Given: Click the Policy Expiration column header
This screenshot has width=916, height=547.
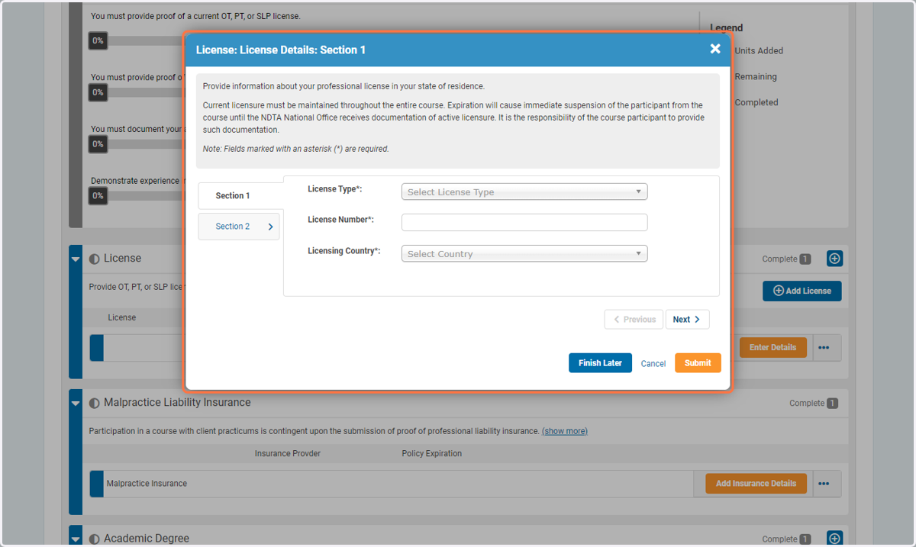Looking at the screenshot, I should (x=432, y=453).
